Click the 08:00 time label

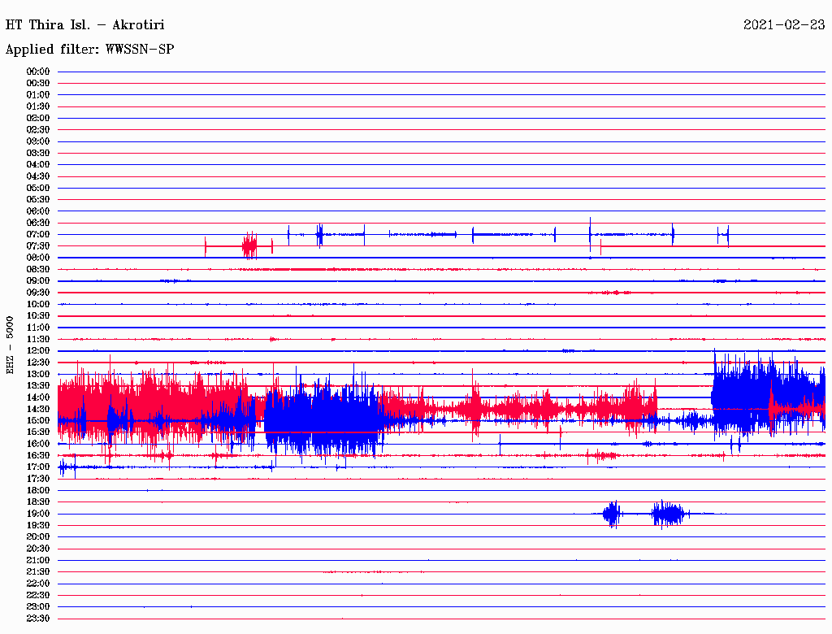[38, 258]
